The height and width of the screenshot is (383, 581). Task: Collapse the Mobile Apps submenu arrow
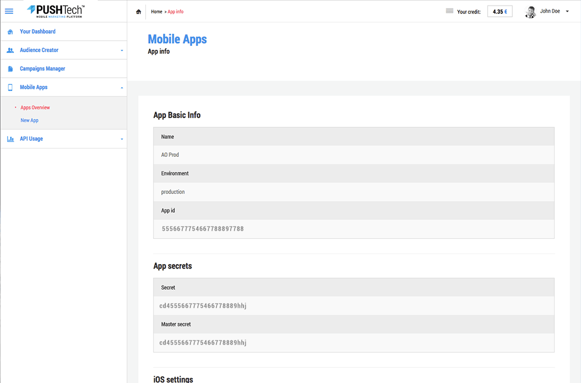coord(122,88)
